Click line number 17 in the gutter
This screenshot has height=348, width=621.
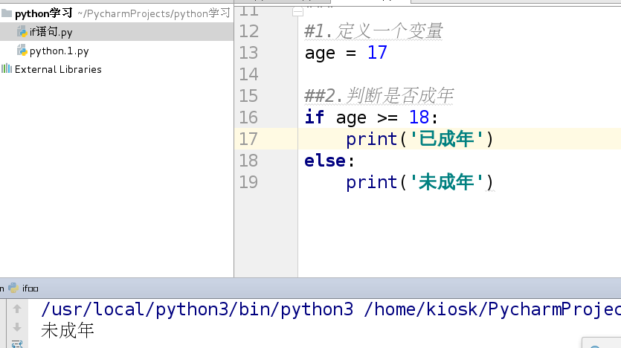coord(248,139)
